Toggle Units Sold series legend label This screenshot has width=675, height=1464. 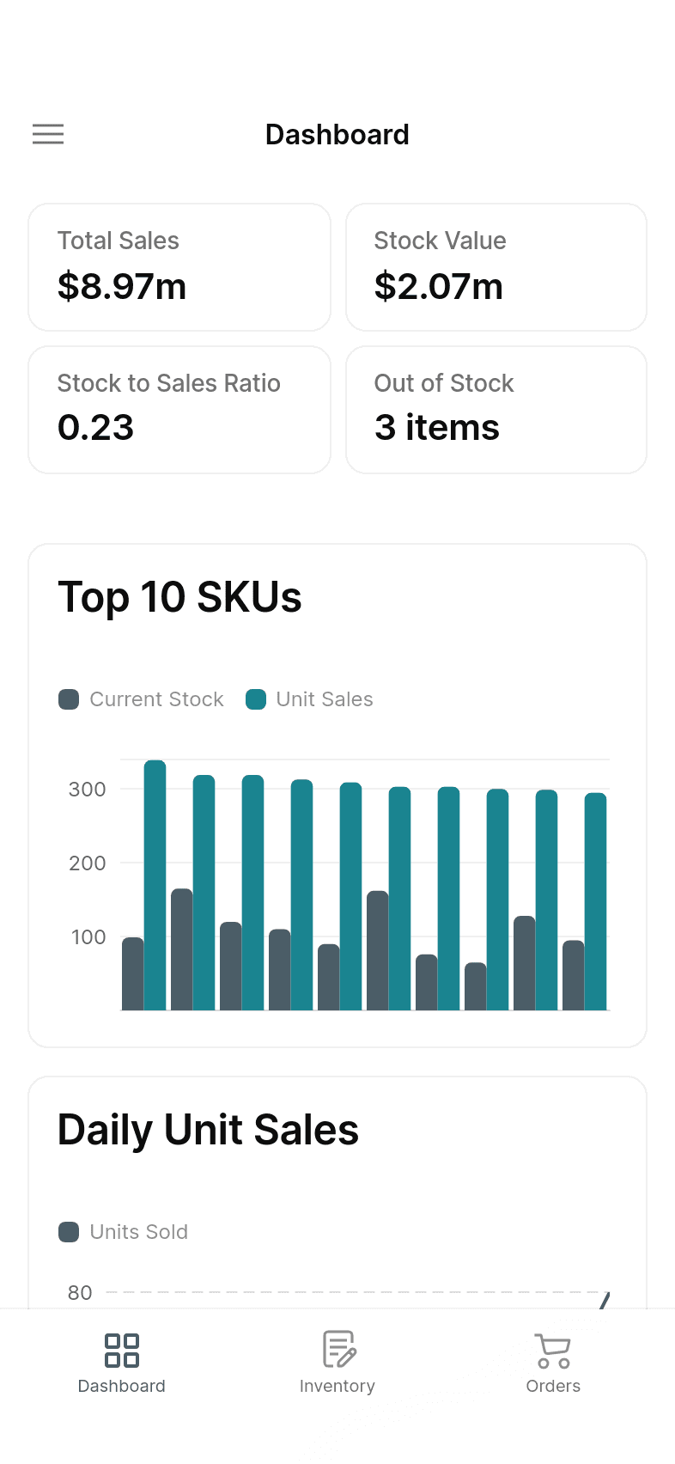[x=139, y=1232]
